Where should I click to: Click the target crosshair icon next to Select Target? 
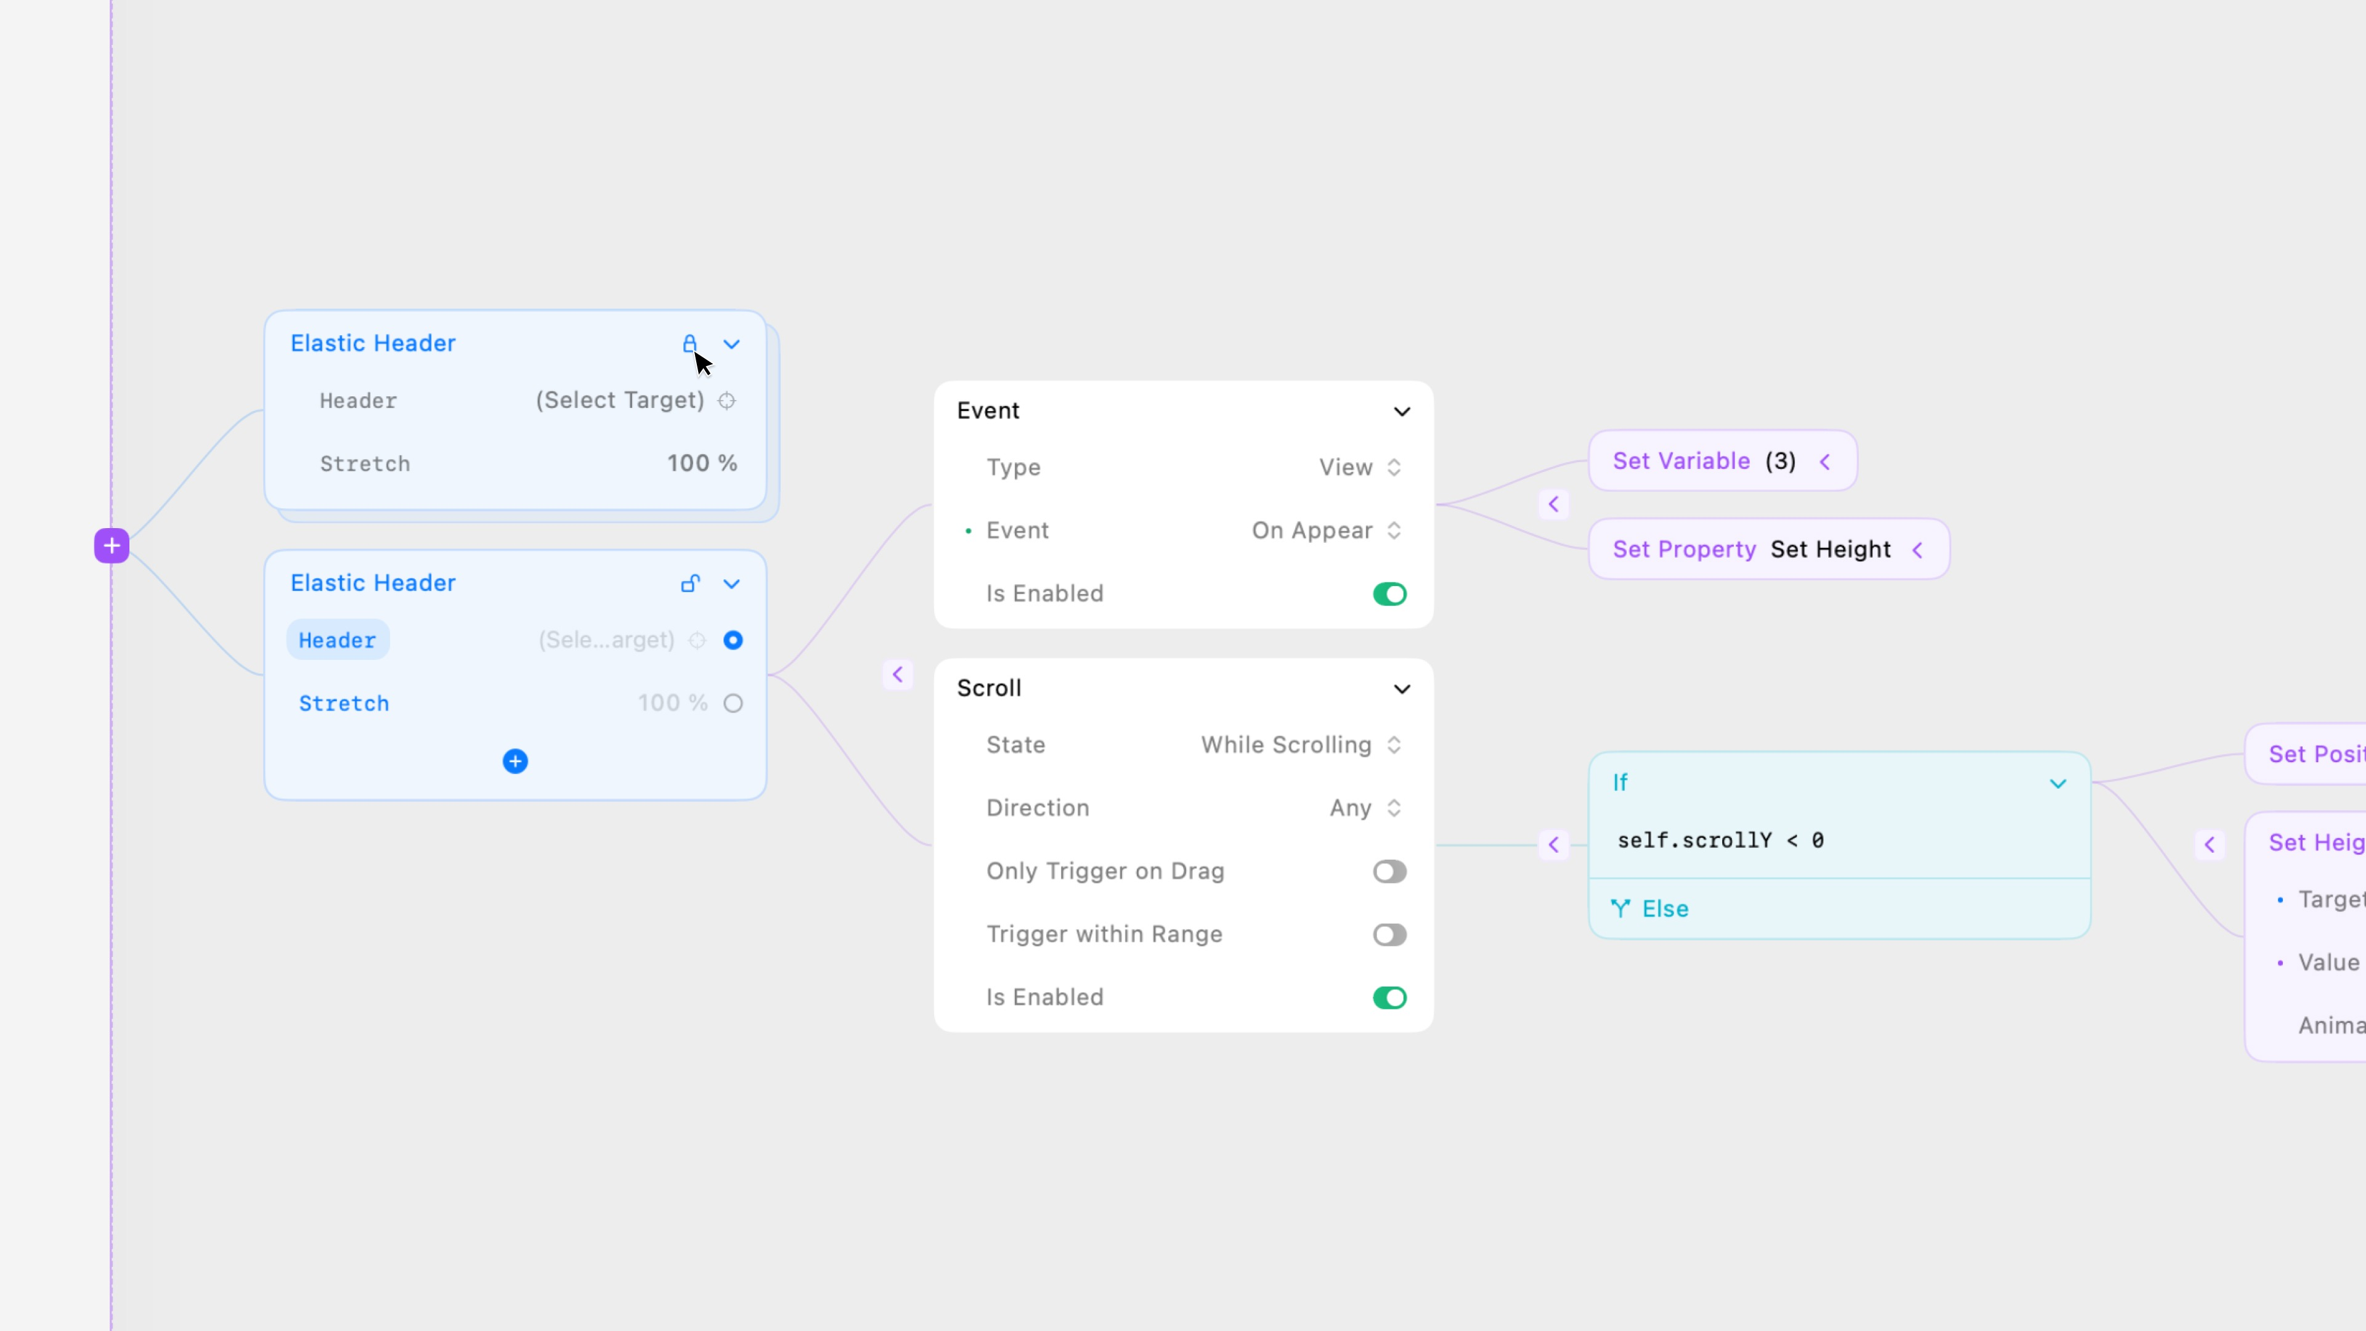(726, 401)
